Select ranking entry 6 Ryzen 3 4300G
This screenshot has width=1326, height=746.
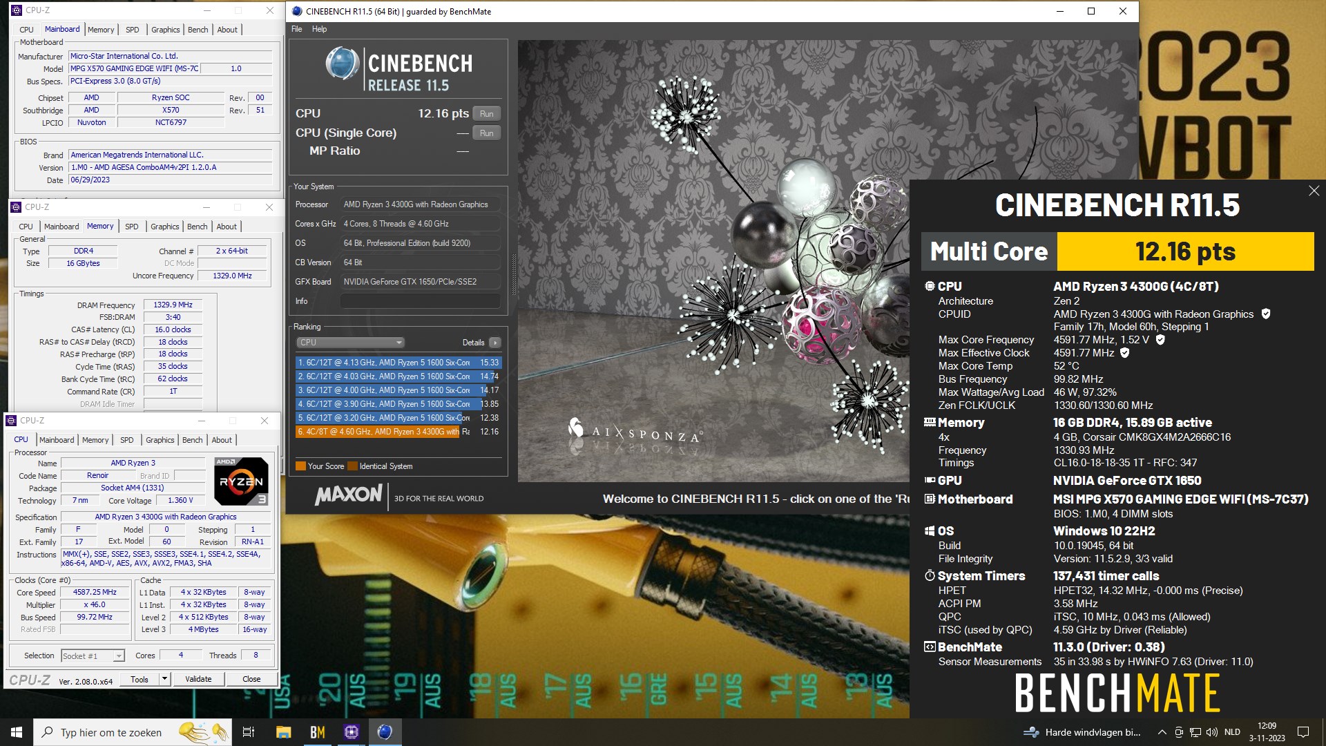pyautogui.click(x=398, y=432)
